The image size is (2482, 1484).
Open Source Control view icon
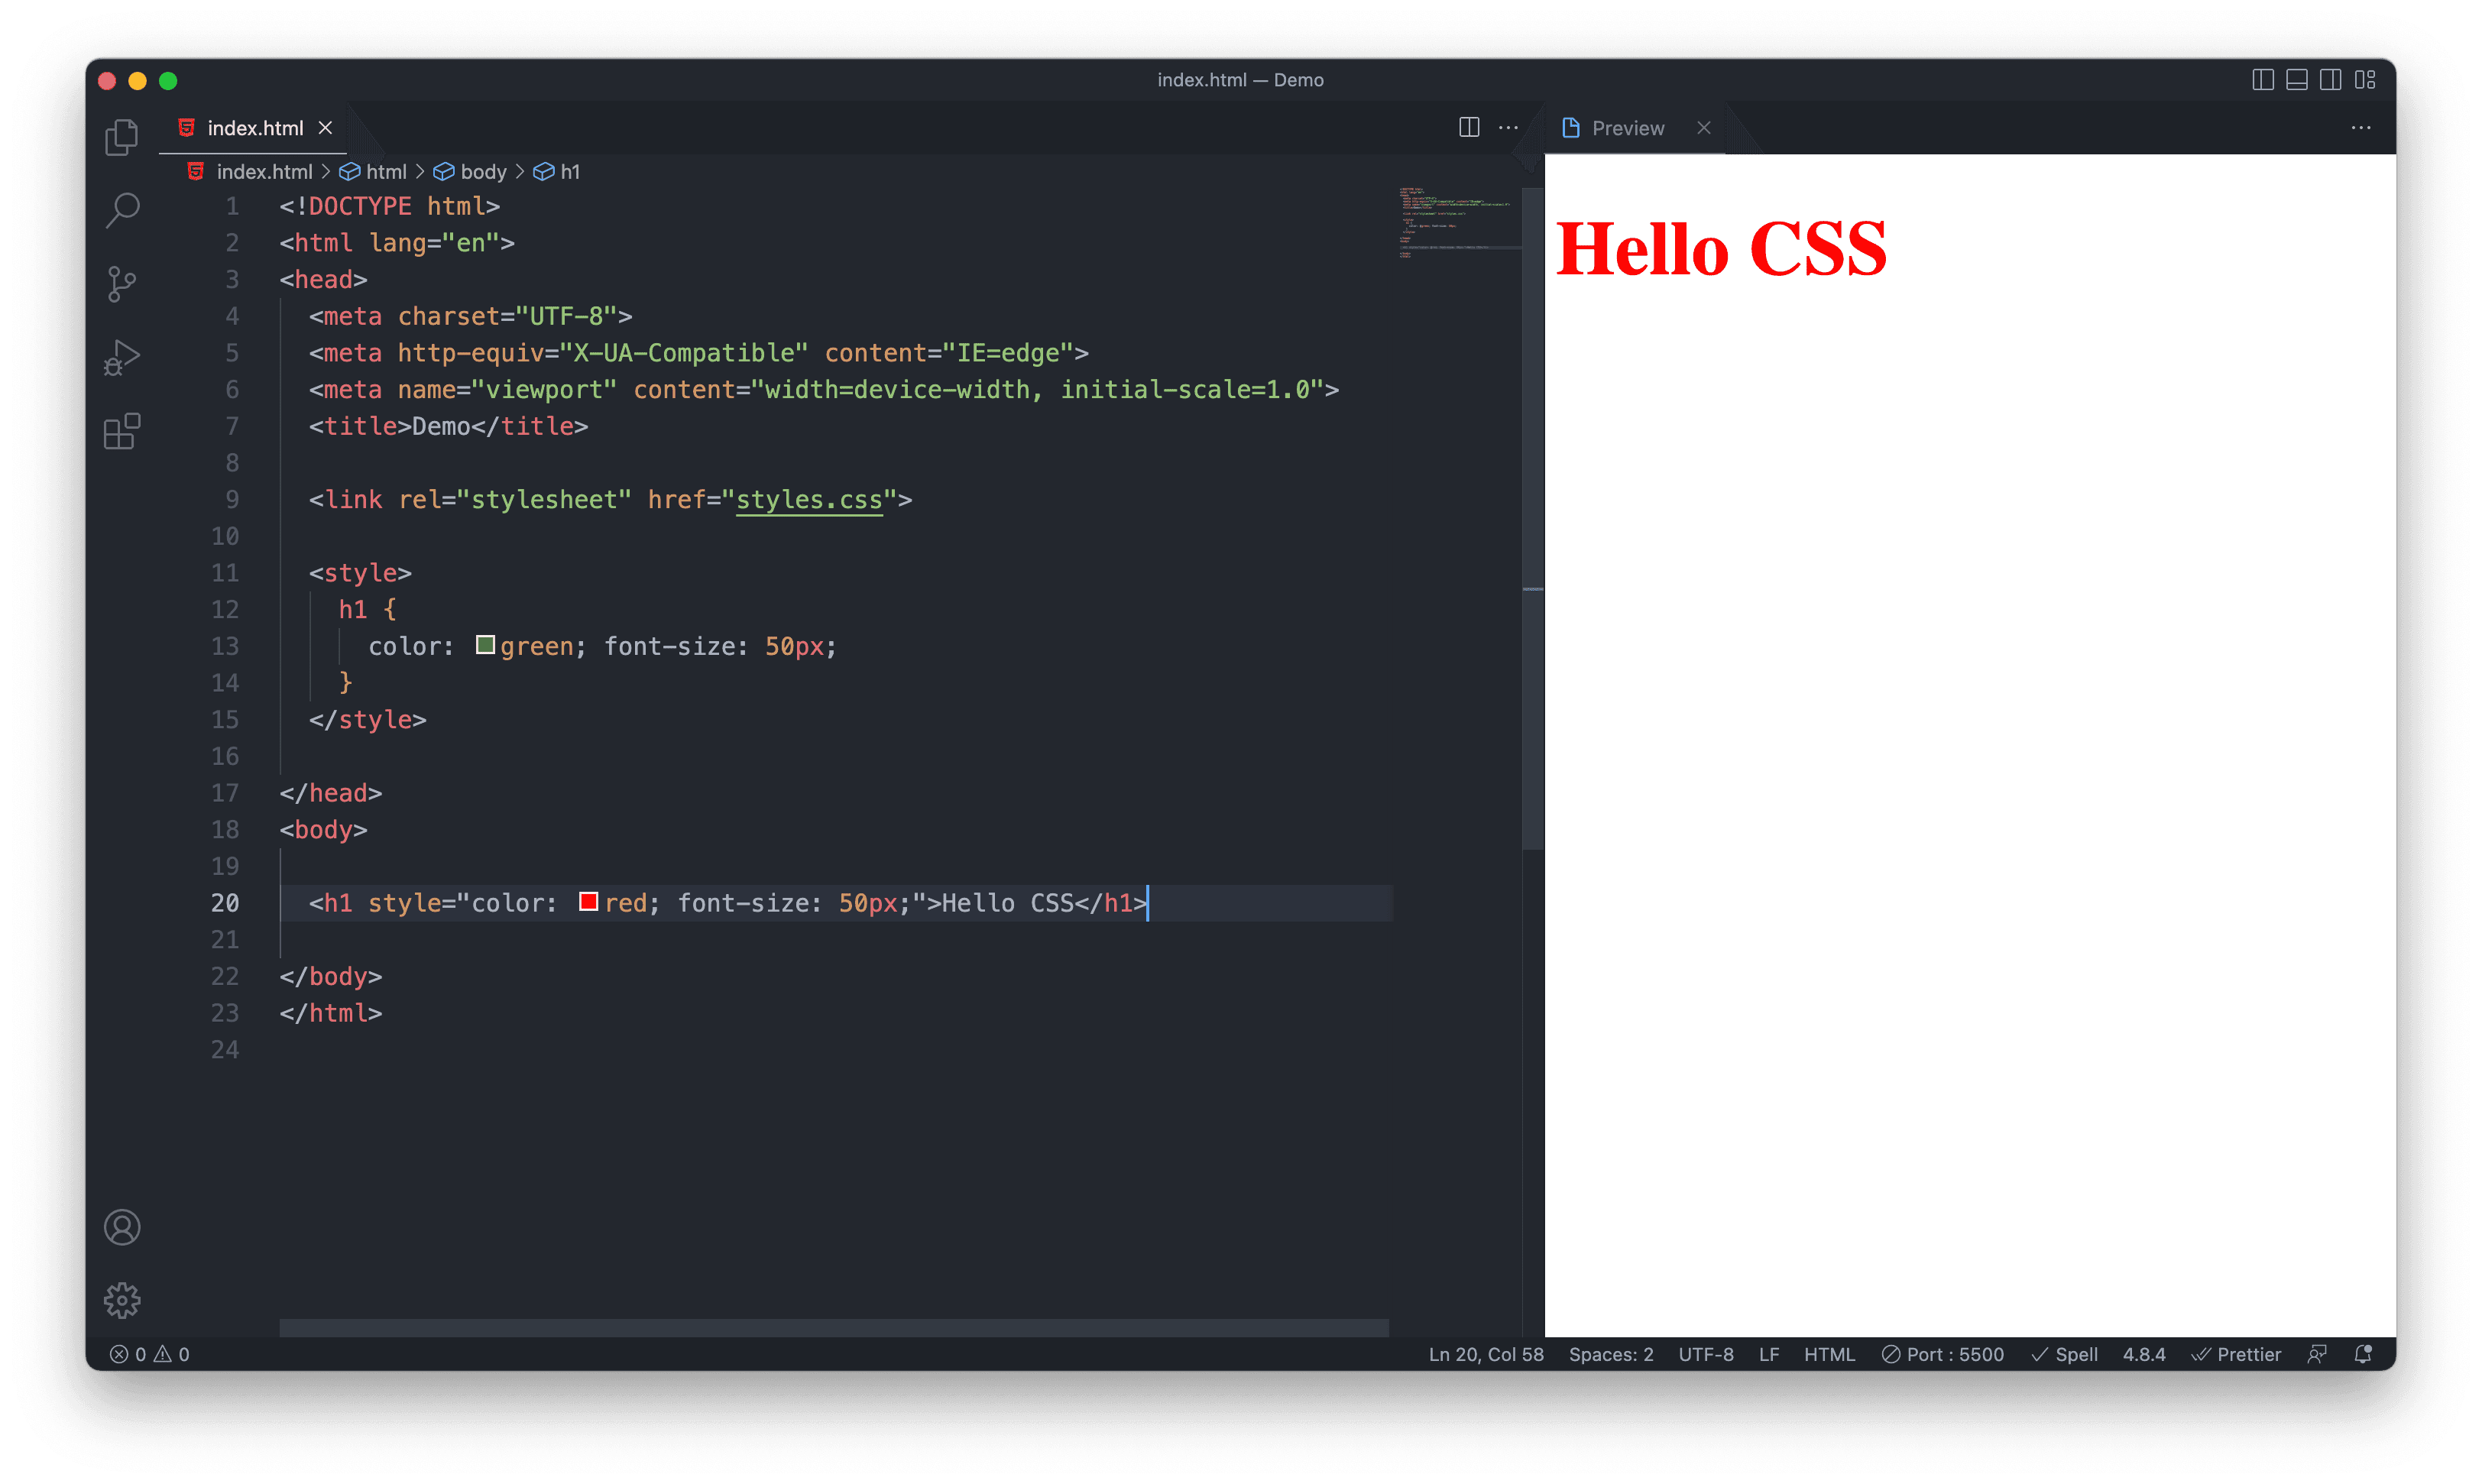click(122, 284)
